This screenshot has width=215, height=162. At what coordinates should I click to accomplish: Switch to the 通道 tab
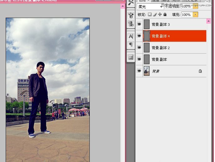pyautogui.click(x=155, y=1)
